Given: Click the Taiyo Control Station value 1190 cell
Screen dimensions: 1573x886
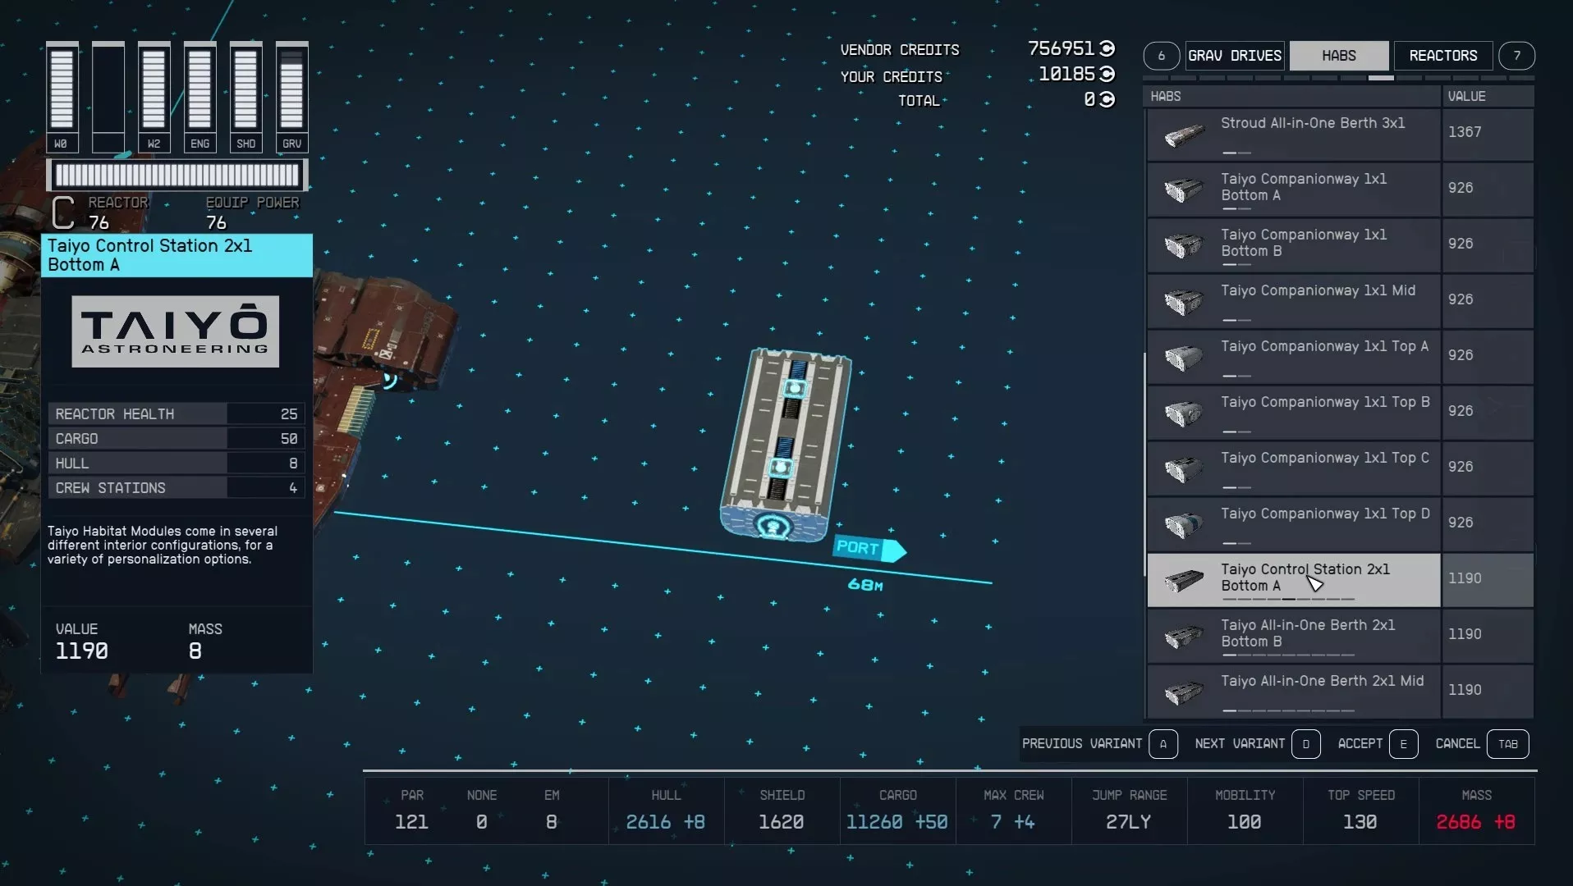Looking at the screenshot, I should coord(1488,580).
